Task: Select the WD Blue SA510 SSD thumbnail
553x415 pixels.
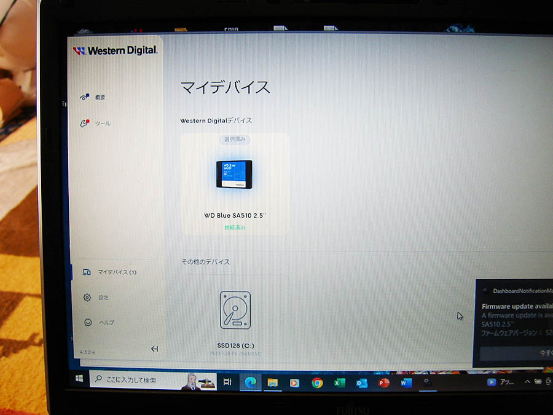Action: click(x=235, y=173)
